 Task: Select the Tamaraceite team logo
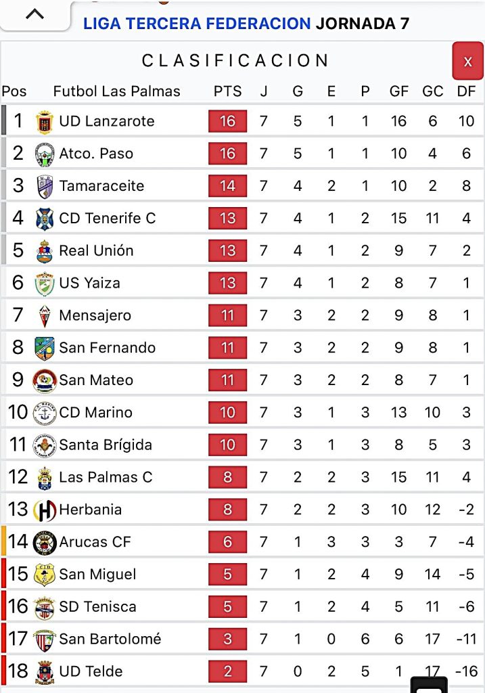click(x=44, y=186)
